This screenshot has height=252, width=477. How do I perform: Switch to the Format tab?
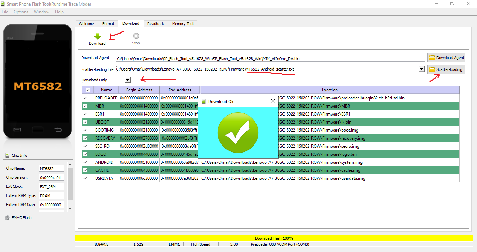pyautogui.click(x=108, y=24)
